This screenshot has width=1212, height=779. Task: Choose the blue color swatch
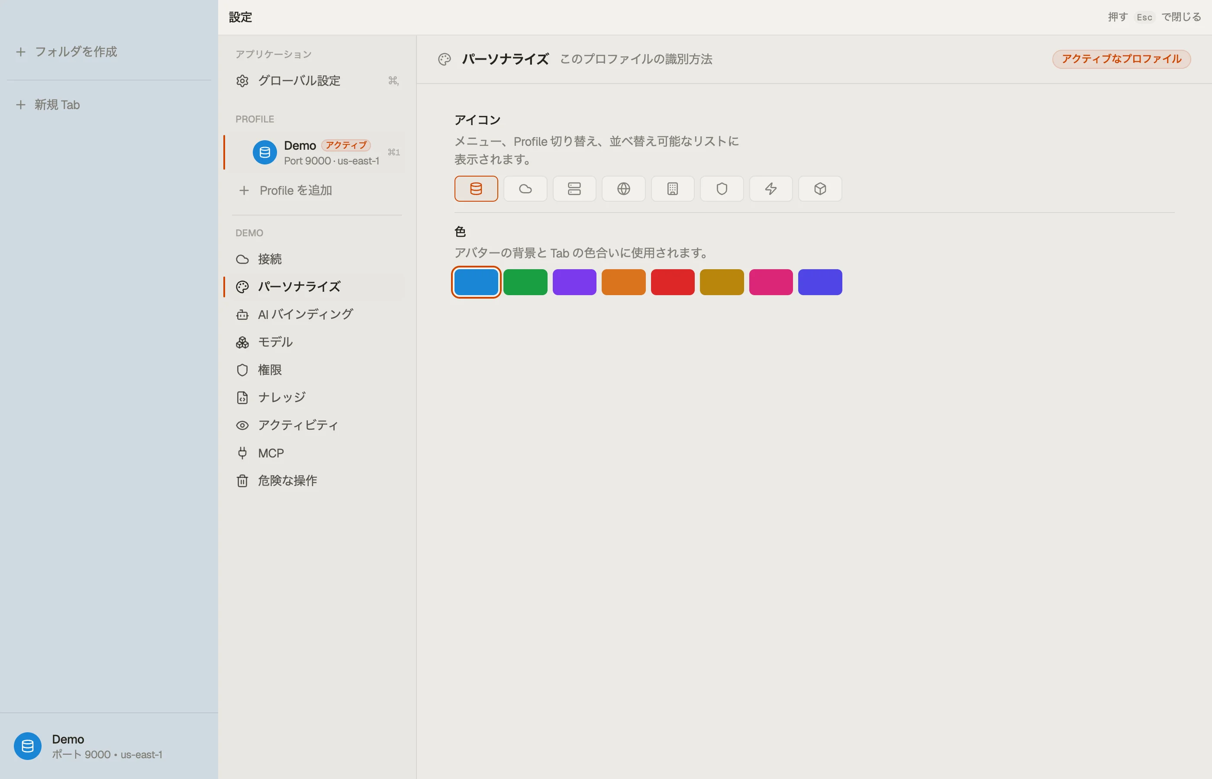(x=476, y=282)
